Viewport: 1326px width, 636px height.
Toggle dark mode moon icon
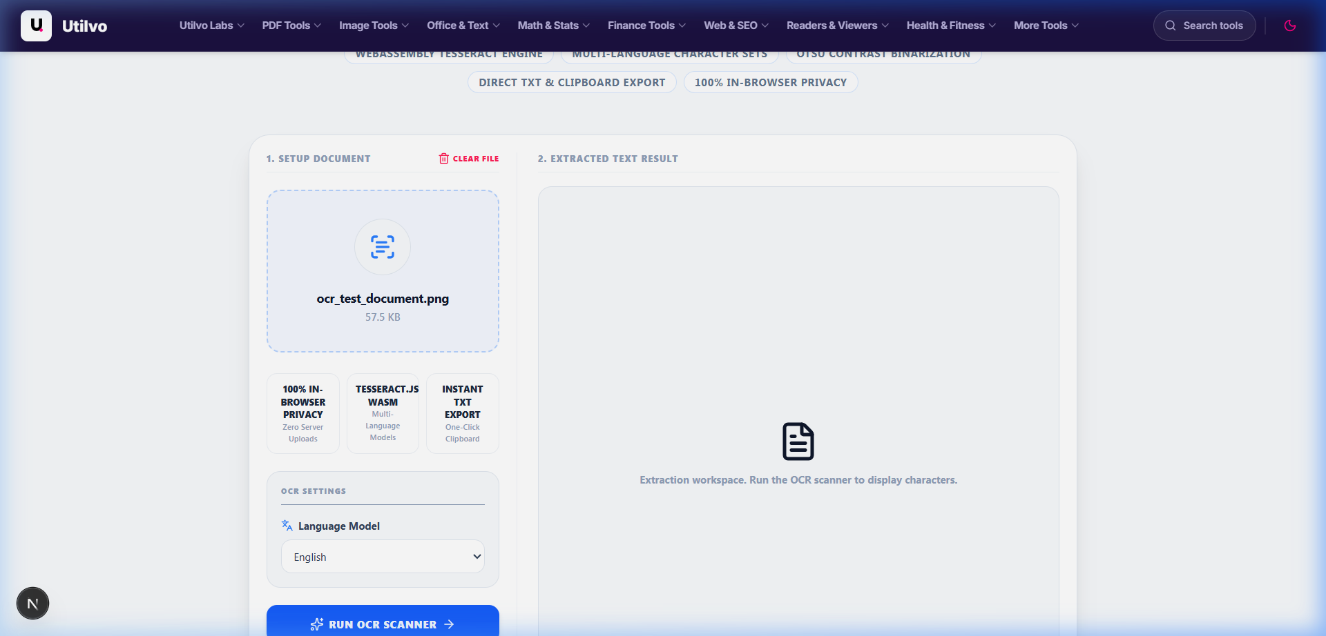(1289, 26)
